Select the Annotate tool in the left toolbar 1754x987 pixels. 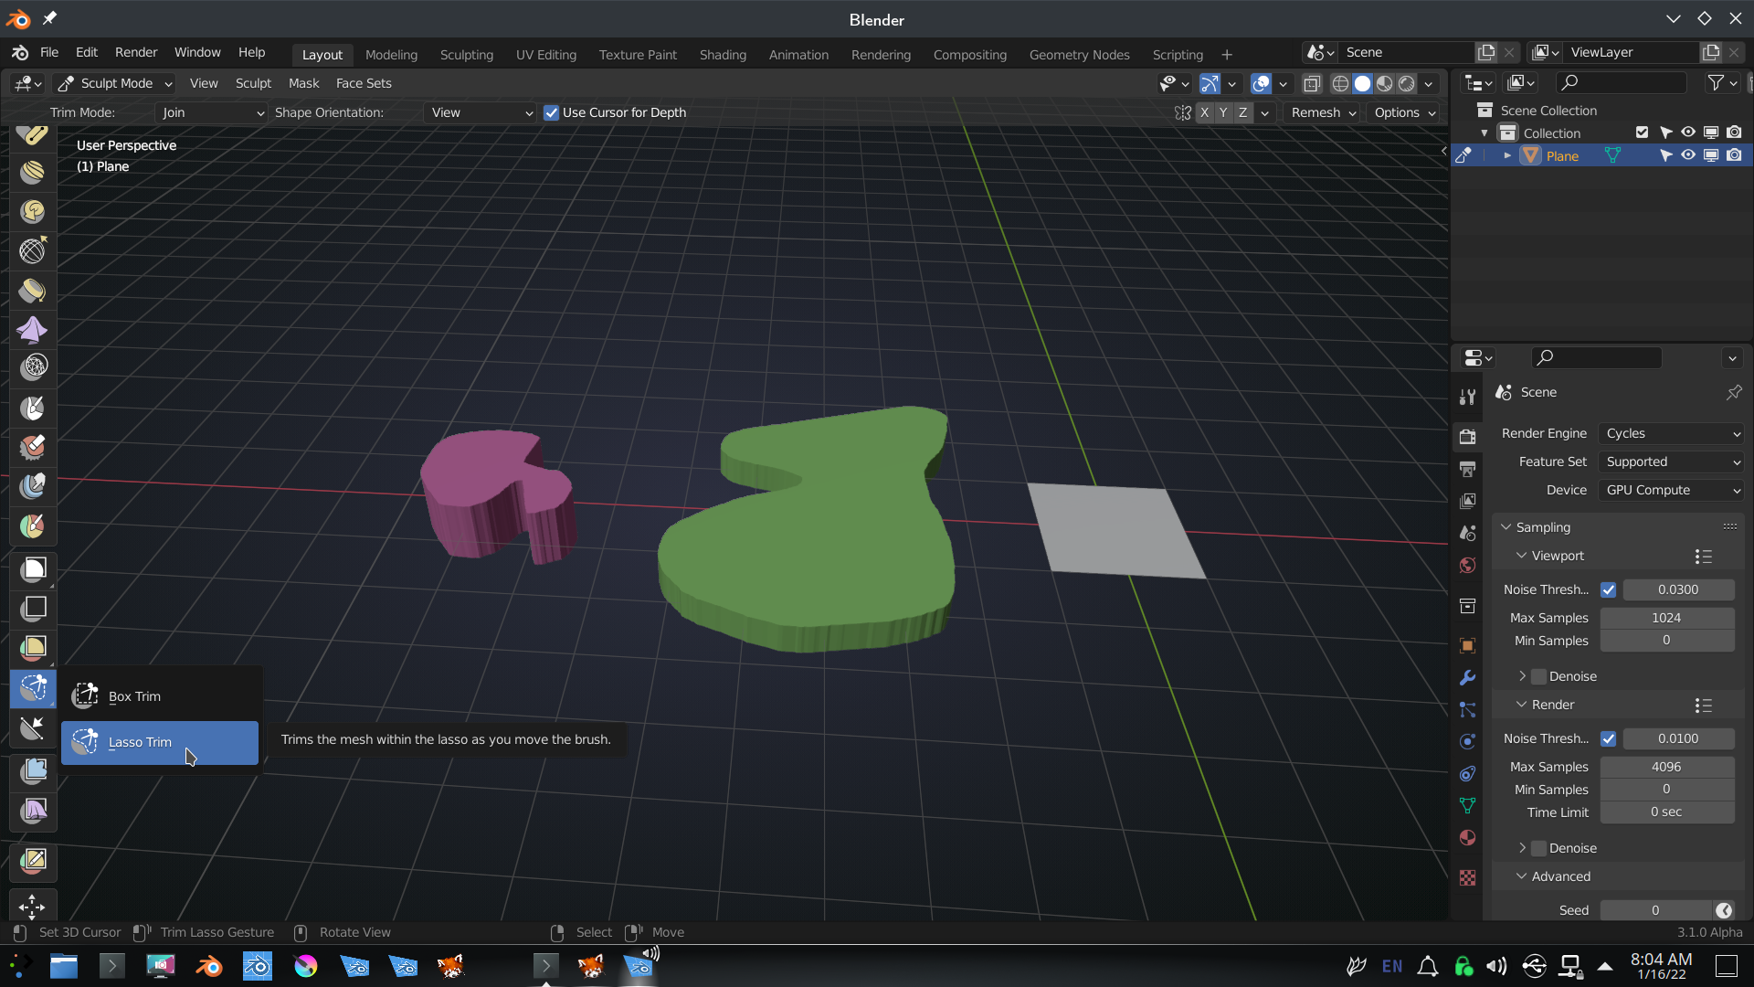34,860
